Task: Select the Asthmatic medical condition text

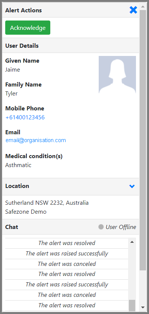Action: (x=18, y=165)
